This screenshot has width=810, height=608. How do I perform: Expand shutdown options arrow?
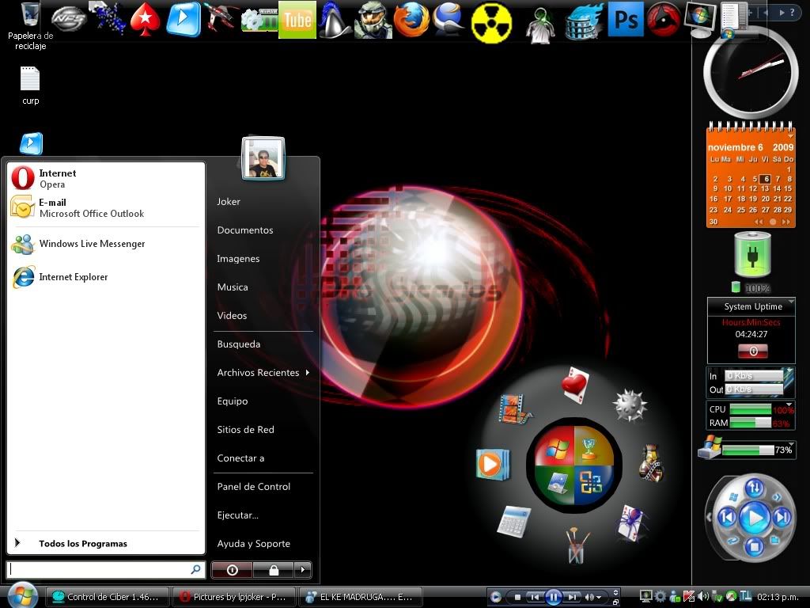pos(303,570)
